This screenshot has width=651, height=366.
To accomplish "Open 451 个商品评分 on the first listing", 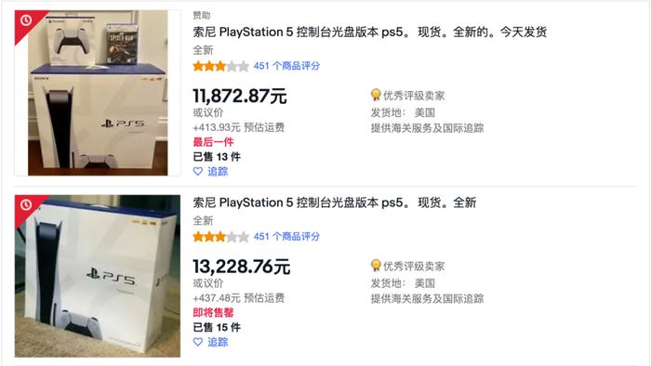I will tap(286, 66).
